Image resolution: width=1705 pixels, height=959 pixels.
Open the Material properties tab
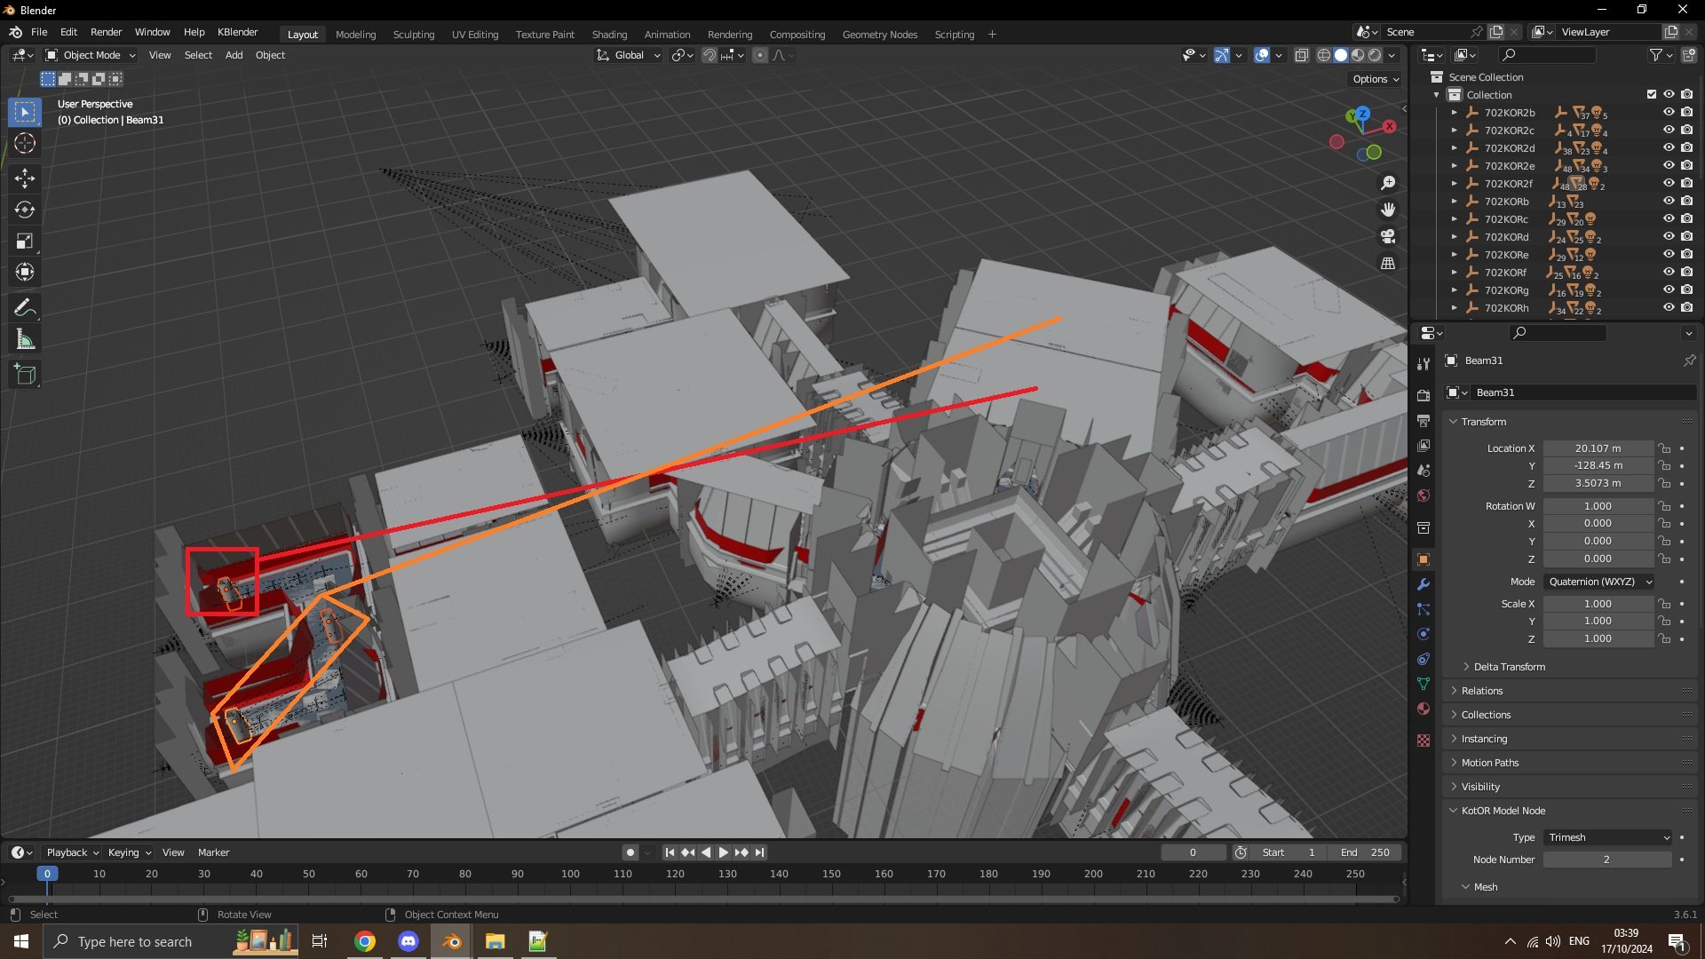pos(1423,709)
